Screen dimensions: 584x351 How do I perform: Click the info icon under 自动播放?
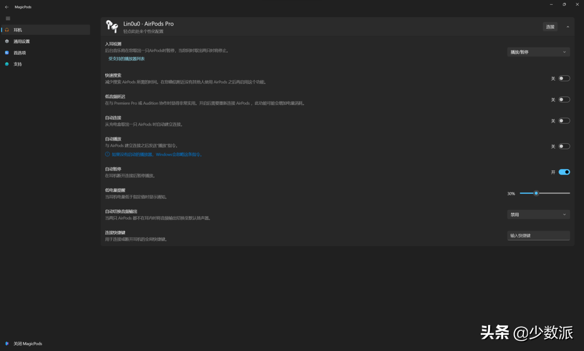pyautogui.click(x=107, y=154)
